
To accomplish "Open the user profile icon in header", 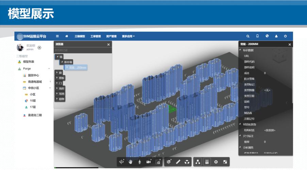I will [x=276, y=36].
